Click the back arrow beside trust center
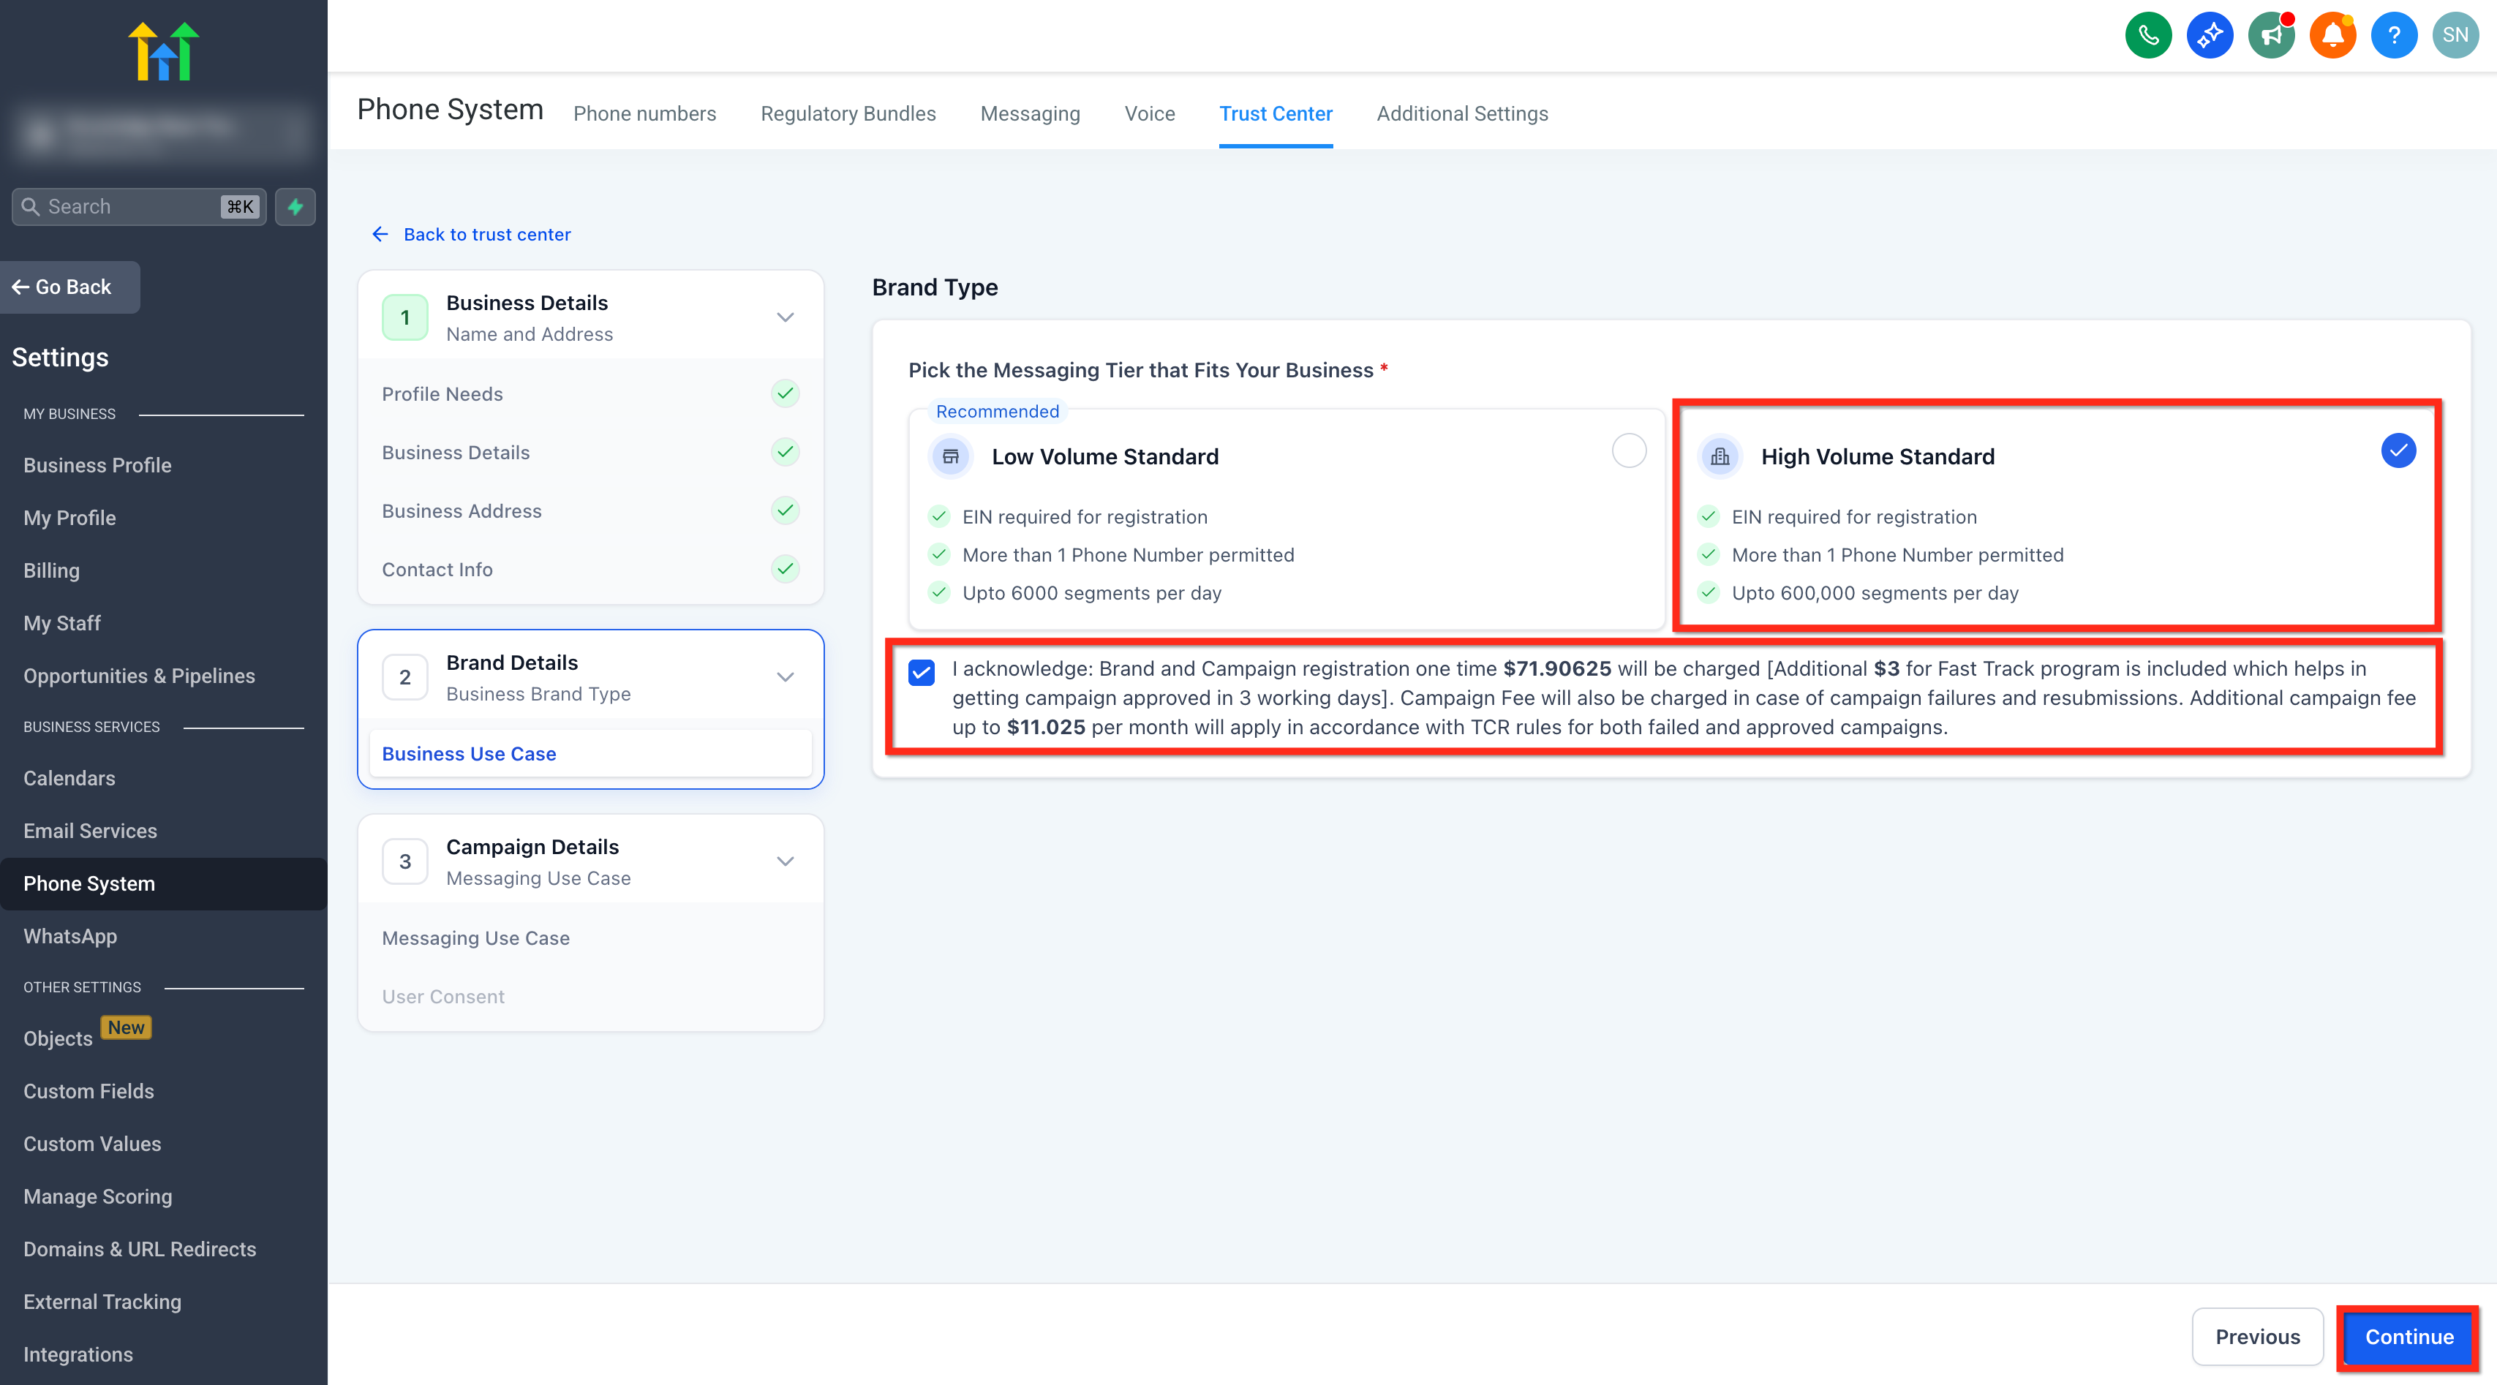2497x1385 pixels. pos(380,235)
